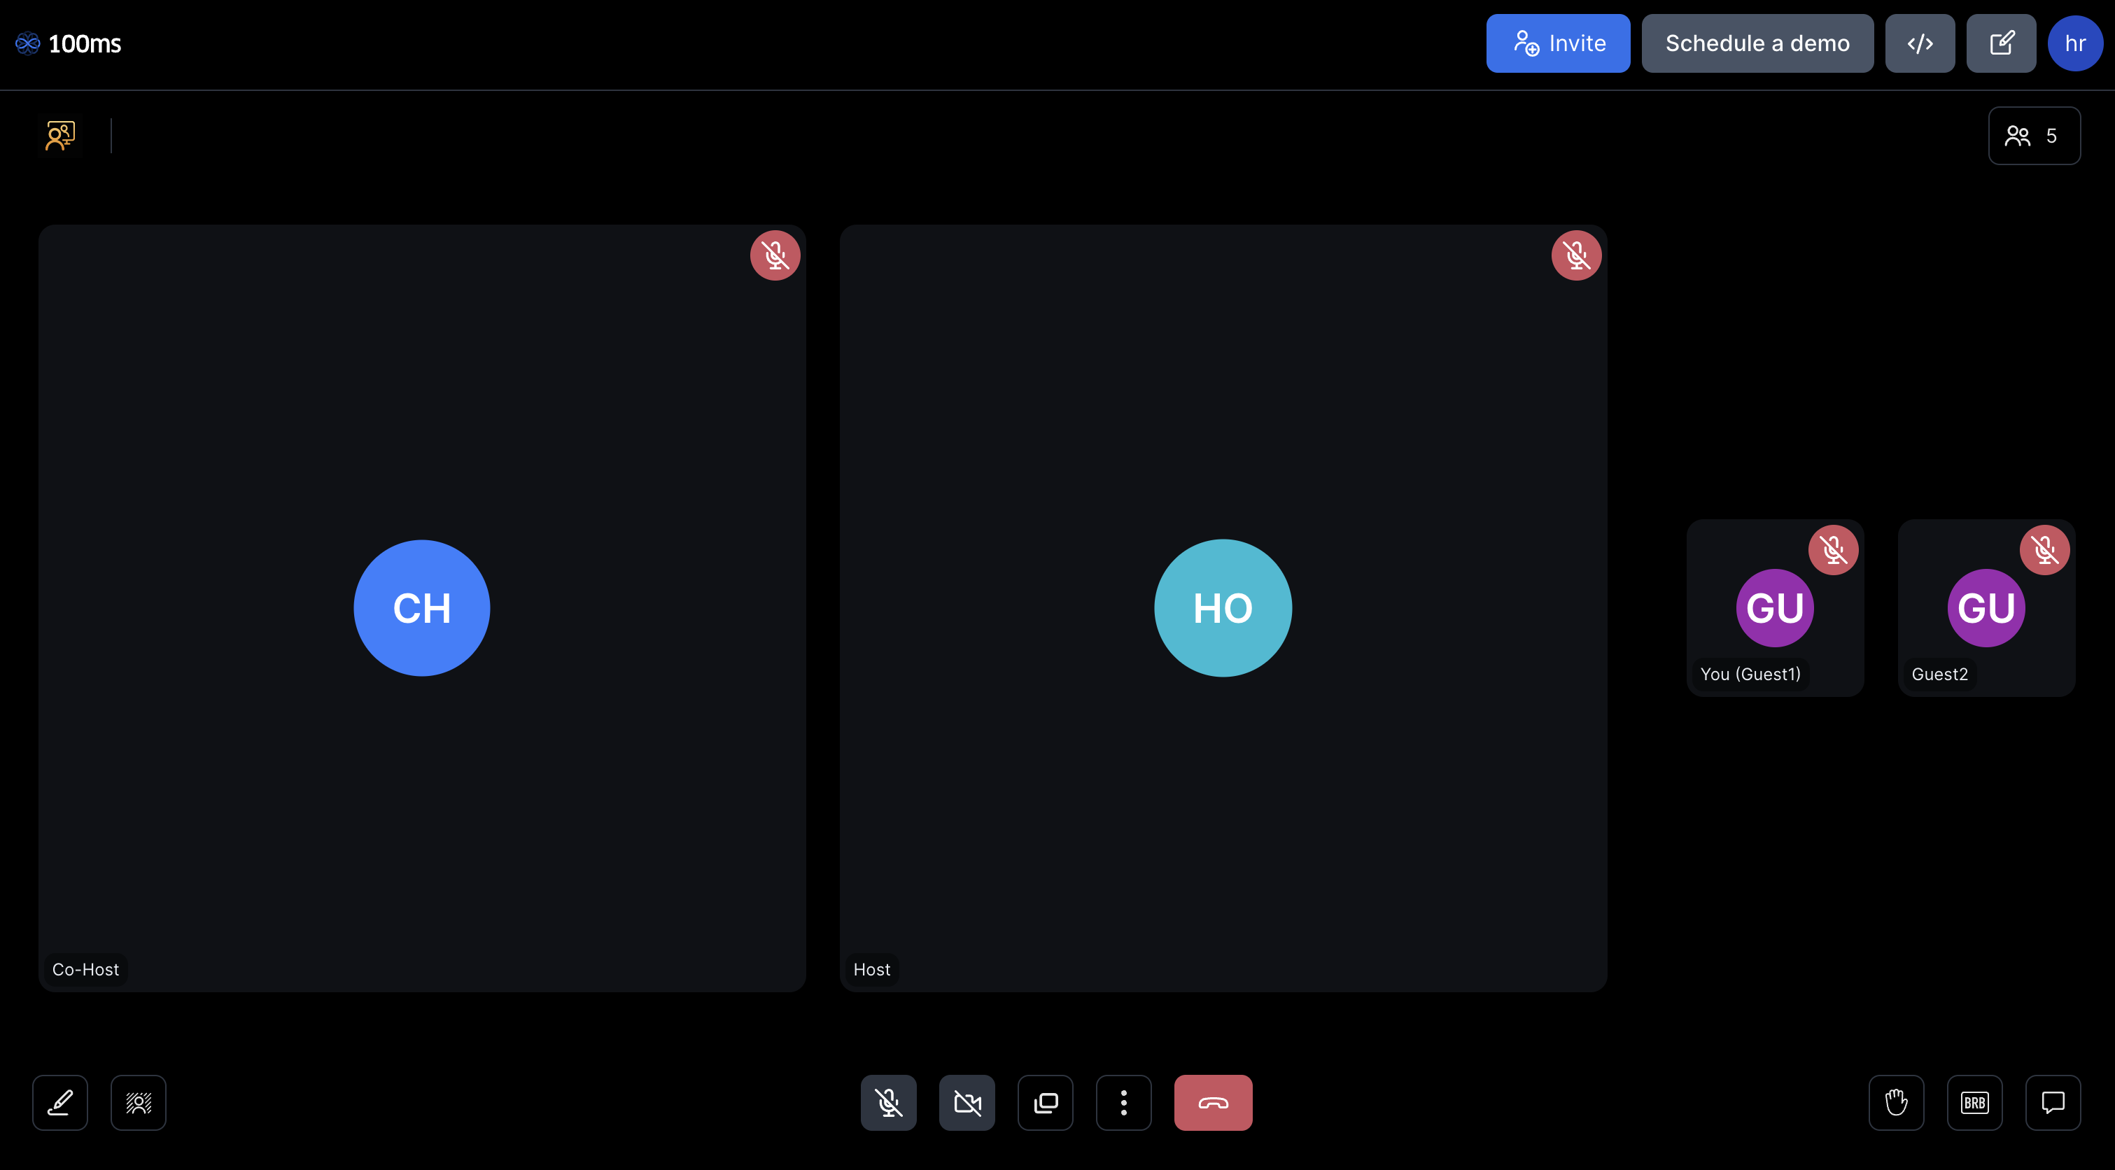Open participants list showing 5

tap(2034, 136)
